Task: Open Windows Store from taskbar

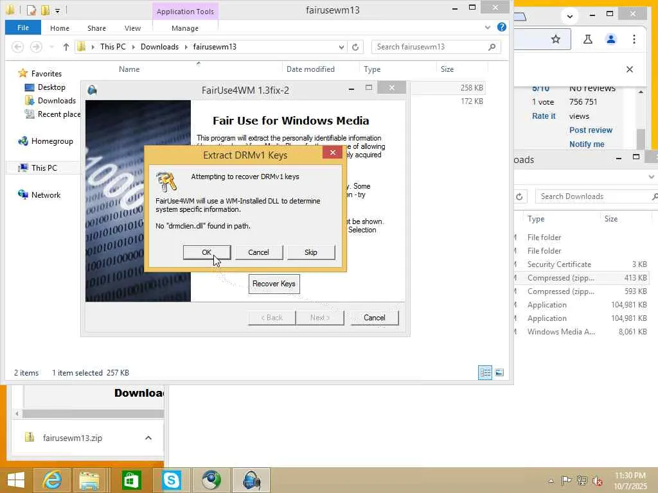Action: [131, 480]
